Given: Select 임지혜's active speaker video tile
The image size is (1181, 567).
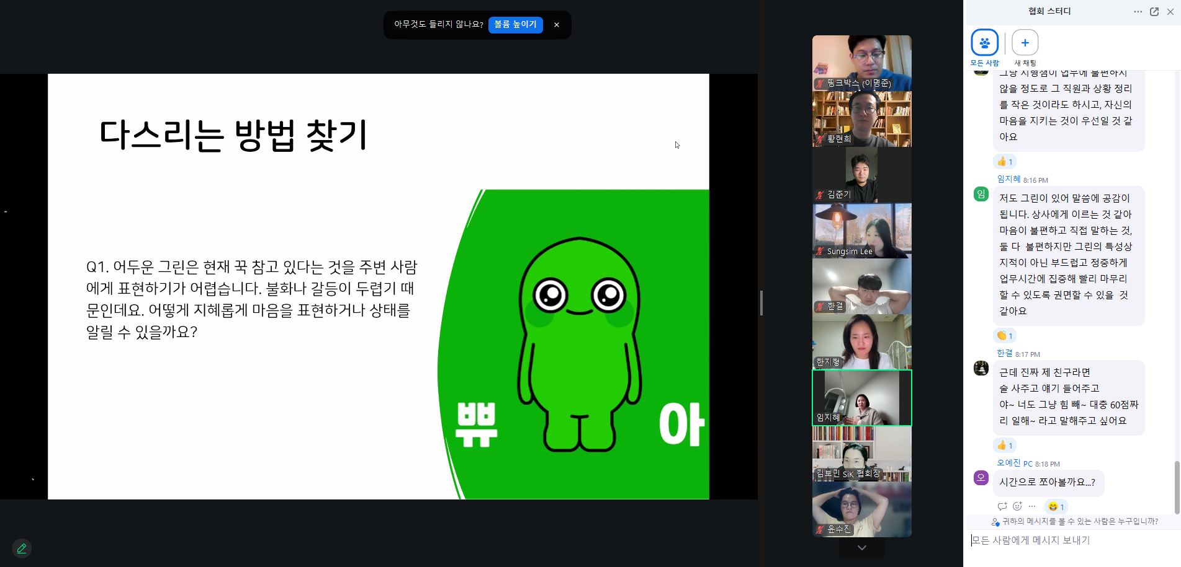Looking at the screenshot, I should [x=861, y=398].
